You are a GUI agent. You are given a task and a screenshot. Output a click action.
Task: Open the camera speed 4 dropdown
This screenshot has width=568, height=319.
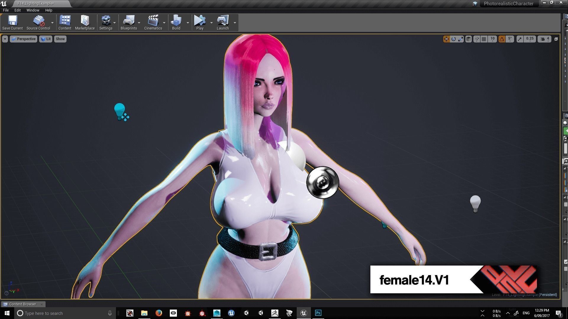pos(545,39)
